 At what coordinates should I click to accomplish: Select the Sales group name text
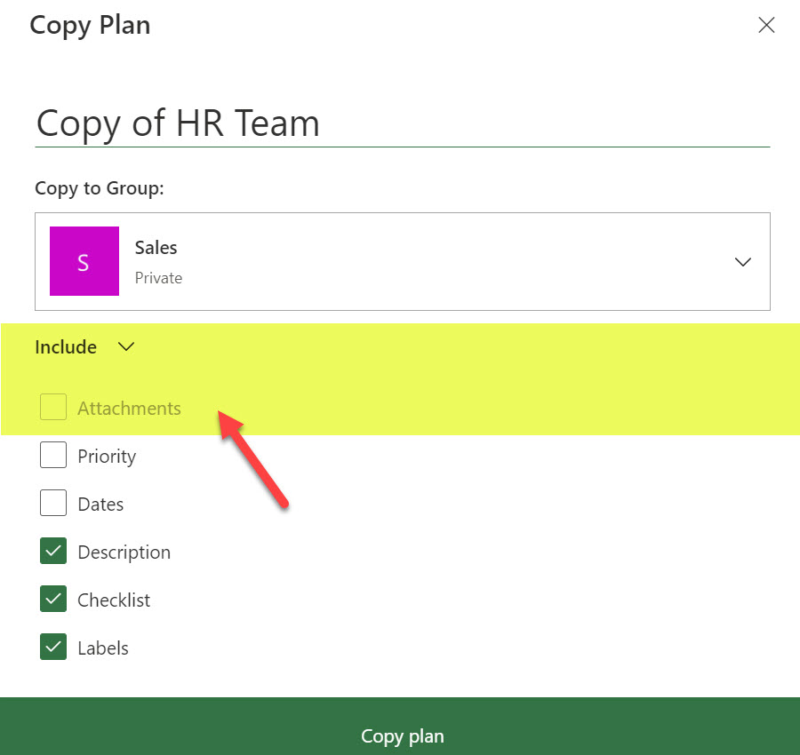coord(156,247)
